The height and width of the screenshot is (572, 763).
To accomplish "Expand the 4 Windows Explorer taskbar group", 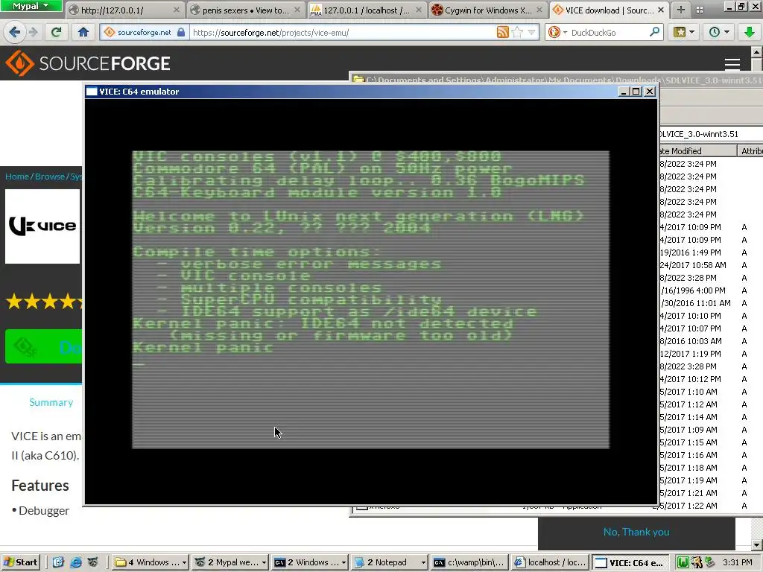I will click(x=151, y=562).
